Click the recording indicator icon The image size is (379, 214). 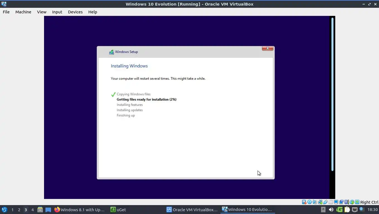coord(341,202)
